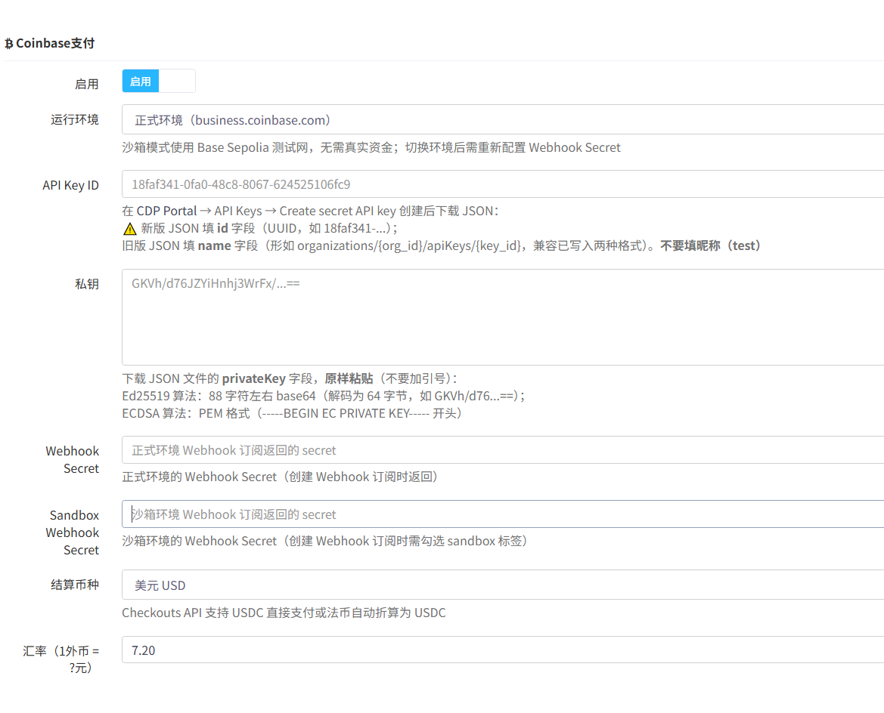Open the 结算币种 currency dropdown

(503, 585)
